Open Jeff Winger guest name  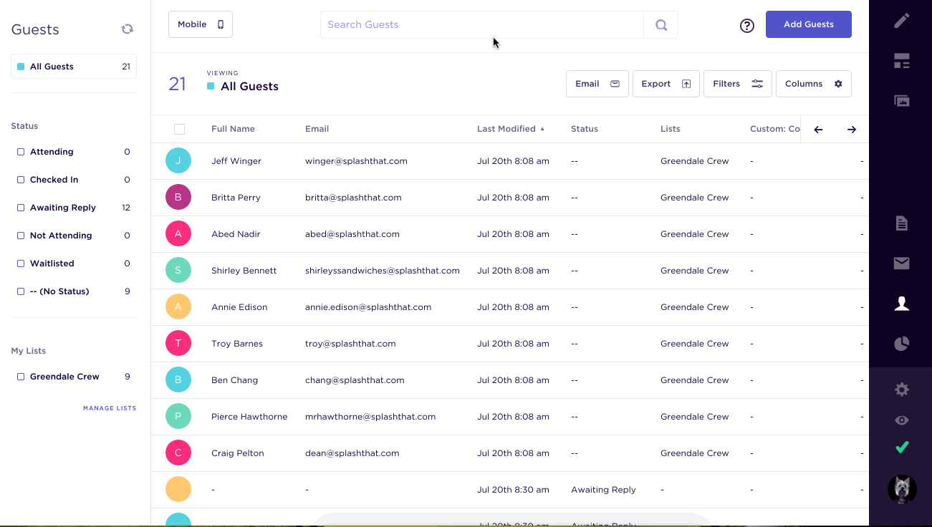(x=236, y=161)
